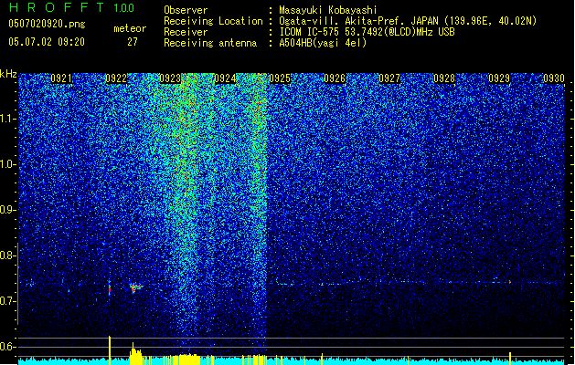
Task: Click the kHz axis unit label
Action: click(8, 74)
